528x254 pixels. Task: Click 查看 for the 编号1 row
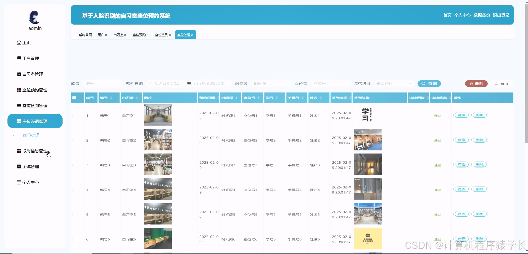point(461,115)
